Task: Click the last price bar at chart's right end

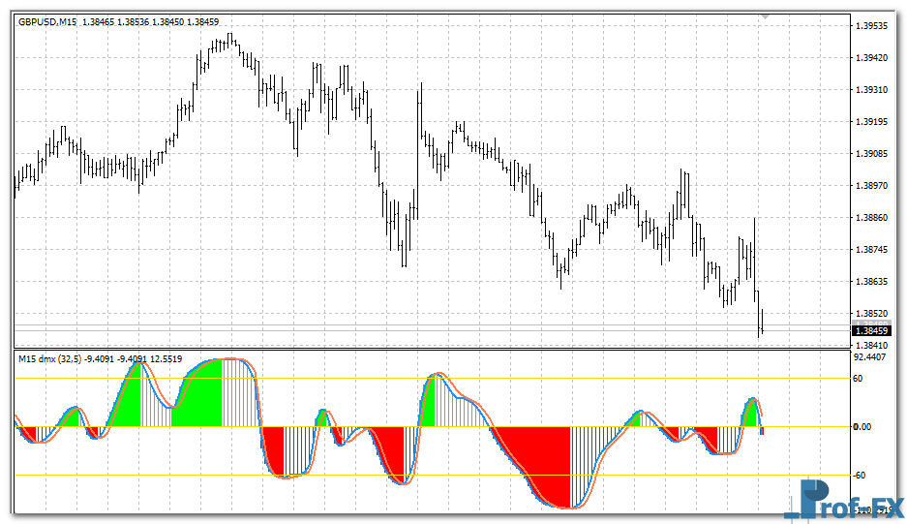Action: point(762,322)
